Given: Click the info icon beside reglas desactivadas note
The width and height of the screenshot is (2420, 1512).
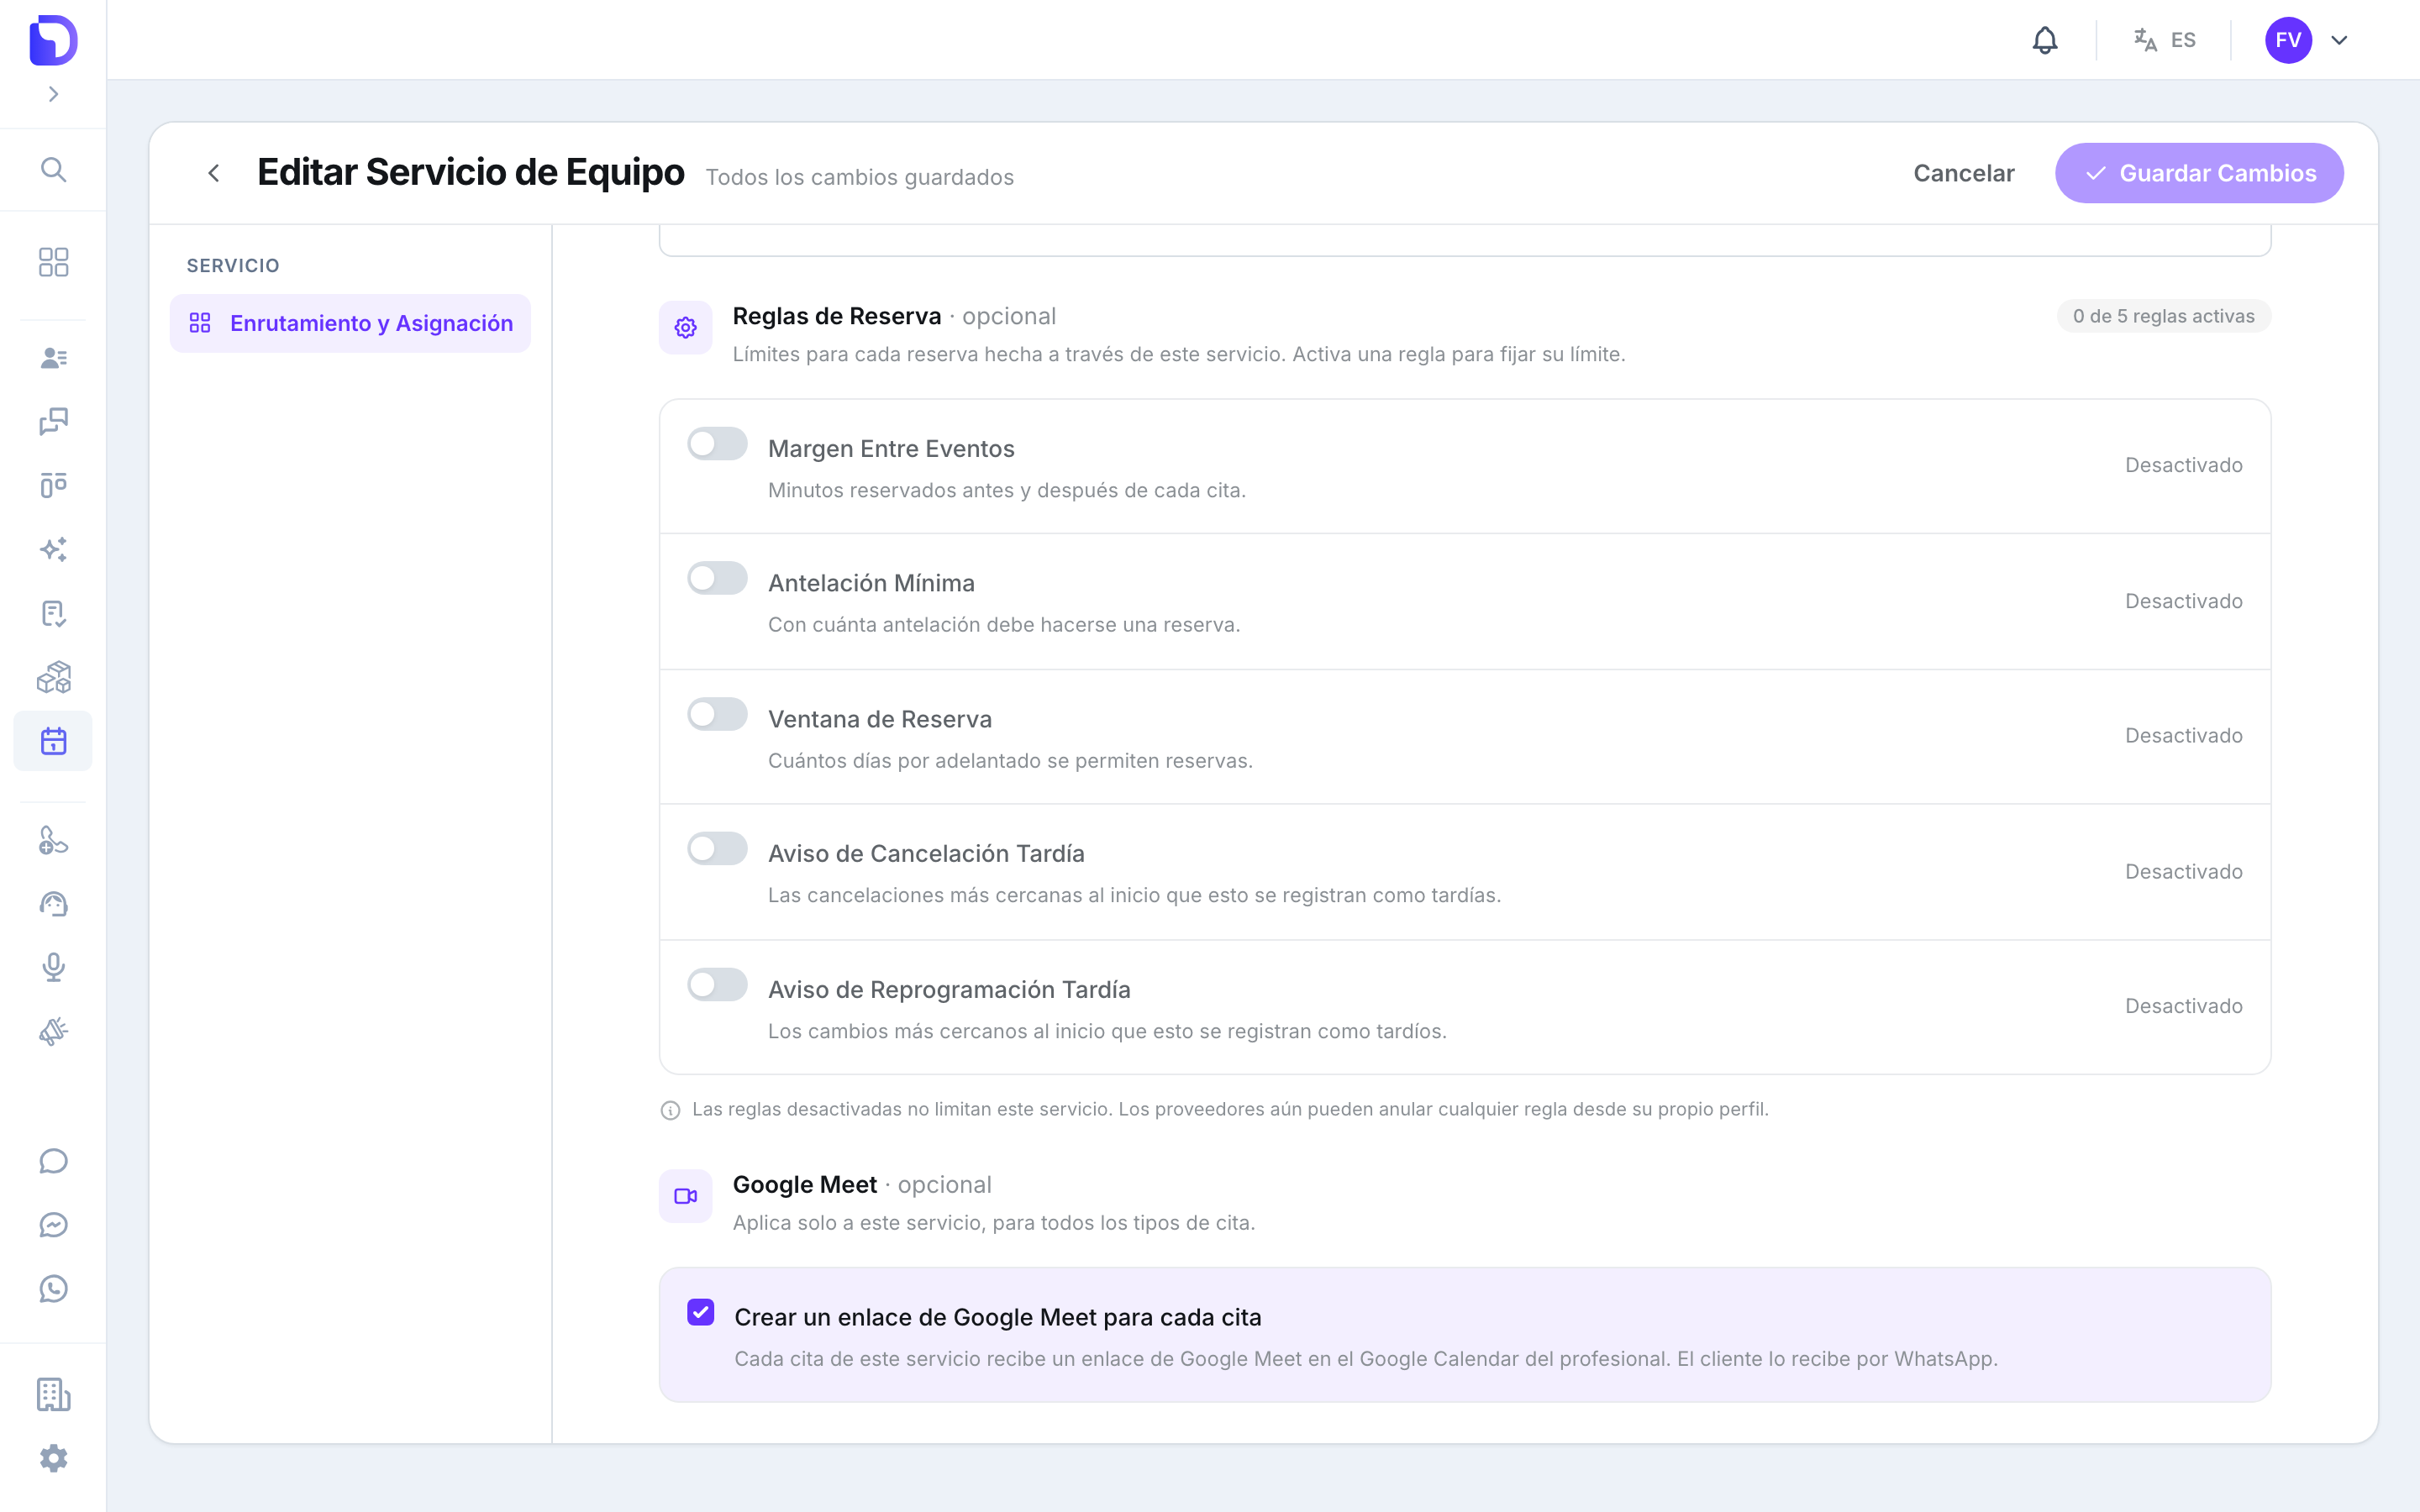Looking at the screenshot, I should [x=670, y=1110].
